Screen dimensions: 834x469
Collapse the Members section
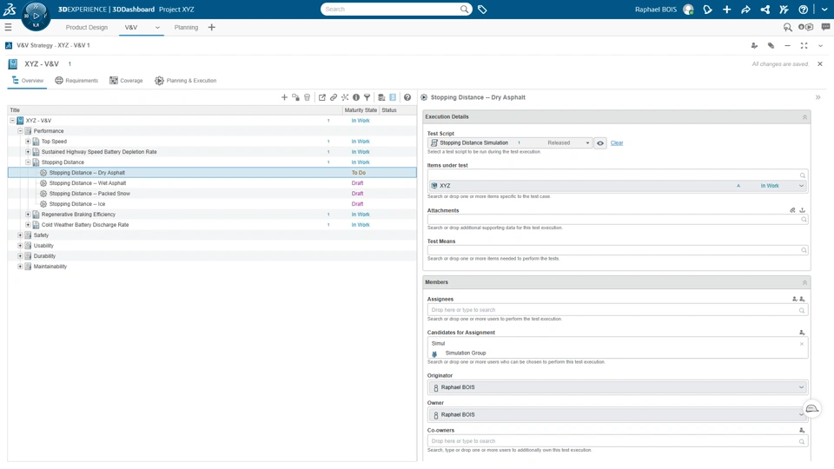(804, 282)
